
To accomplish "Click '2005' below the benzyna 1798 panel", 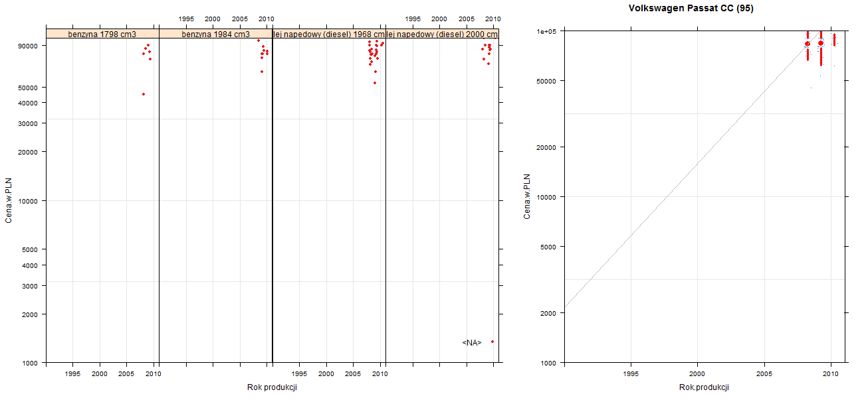I will click(x=126, y=374).
